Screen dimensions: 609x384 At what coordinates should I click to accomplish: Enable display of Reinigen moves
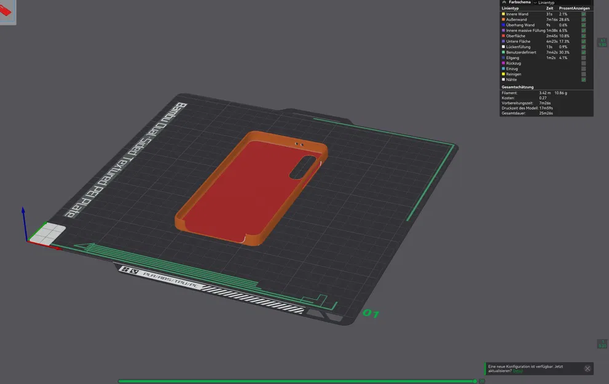tap(583, 74)
